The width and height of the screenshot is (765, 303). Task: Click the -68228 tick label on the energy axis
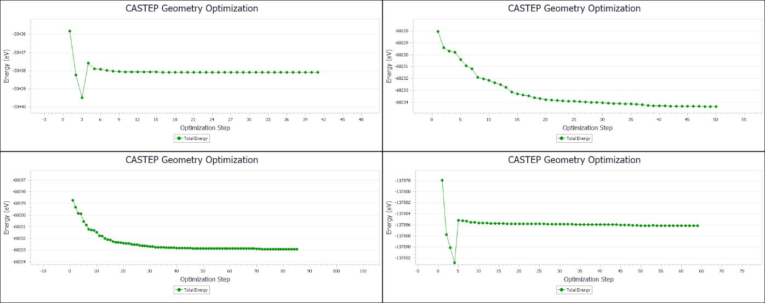[x=401, y=31]
